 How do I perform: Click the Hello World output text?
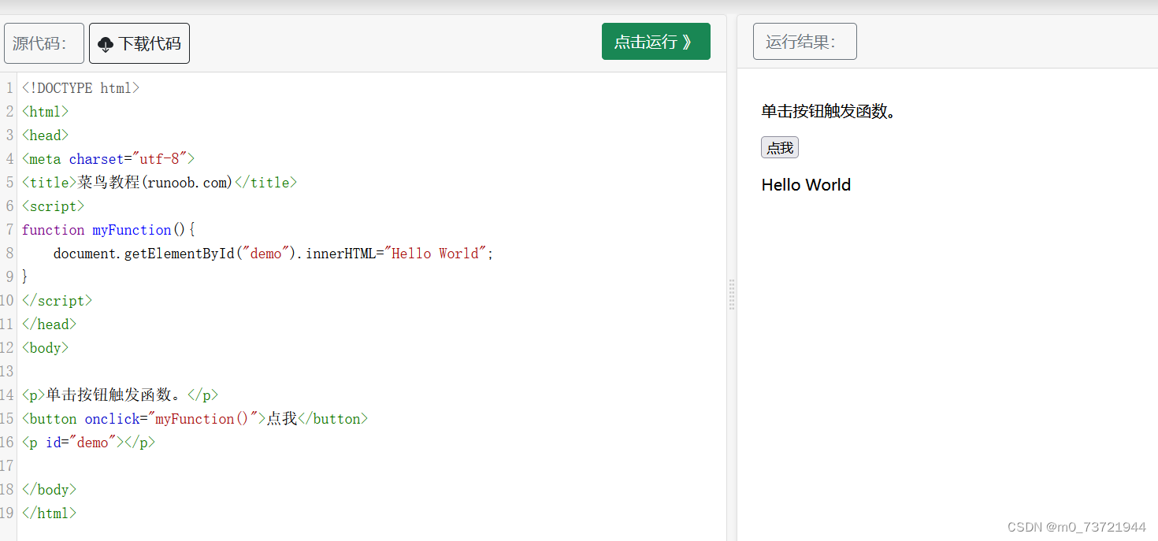pos(806,185)
